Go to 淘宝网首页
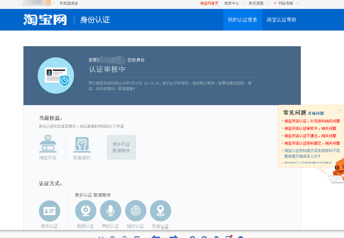 pos(209,3)
